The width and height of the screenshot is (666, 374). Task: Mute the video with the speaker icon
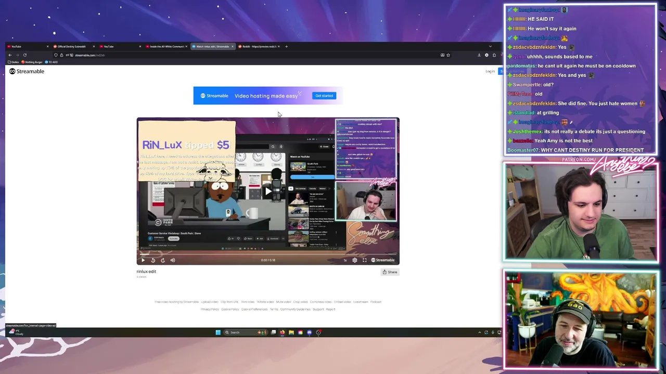173,260
